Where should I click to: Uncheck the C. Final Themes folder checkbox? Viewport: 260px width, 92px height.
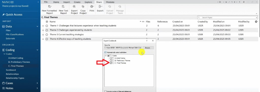tap(111, 63)
